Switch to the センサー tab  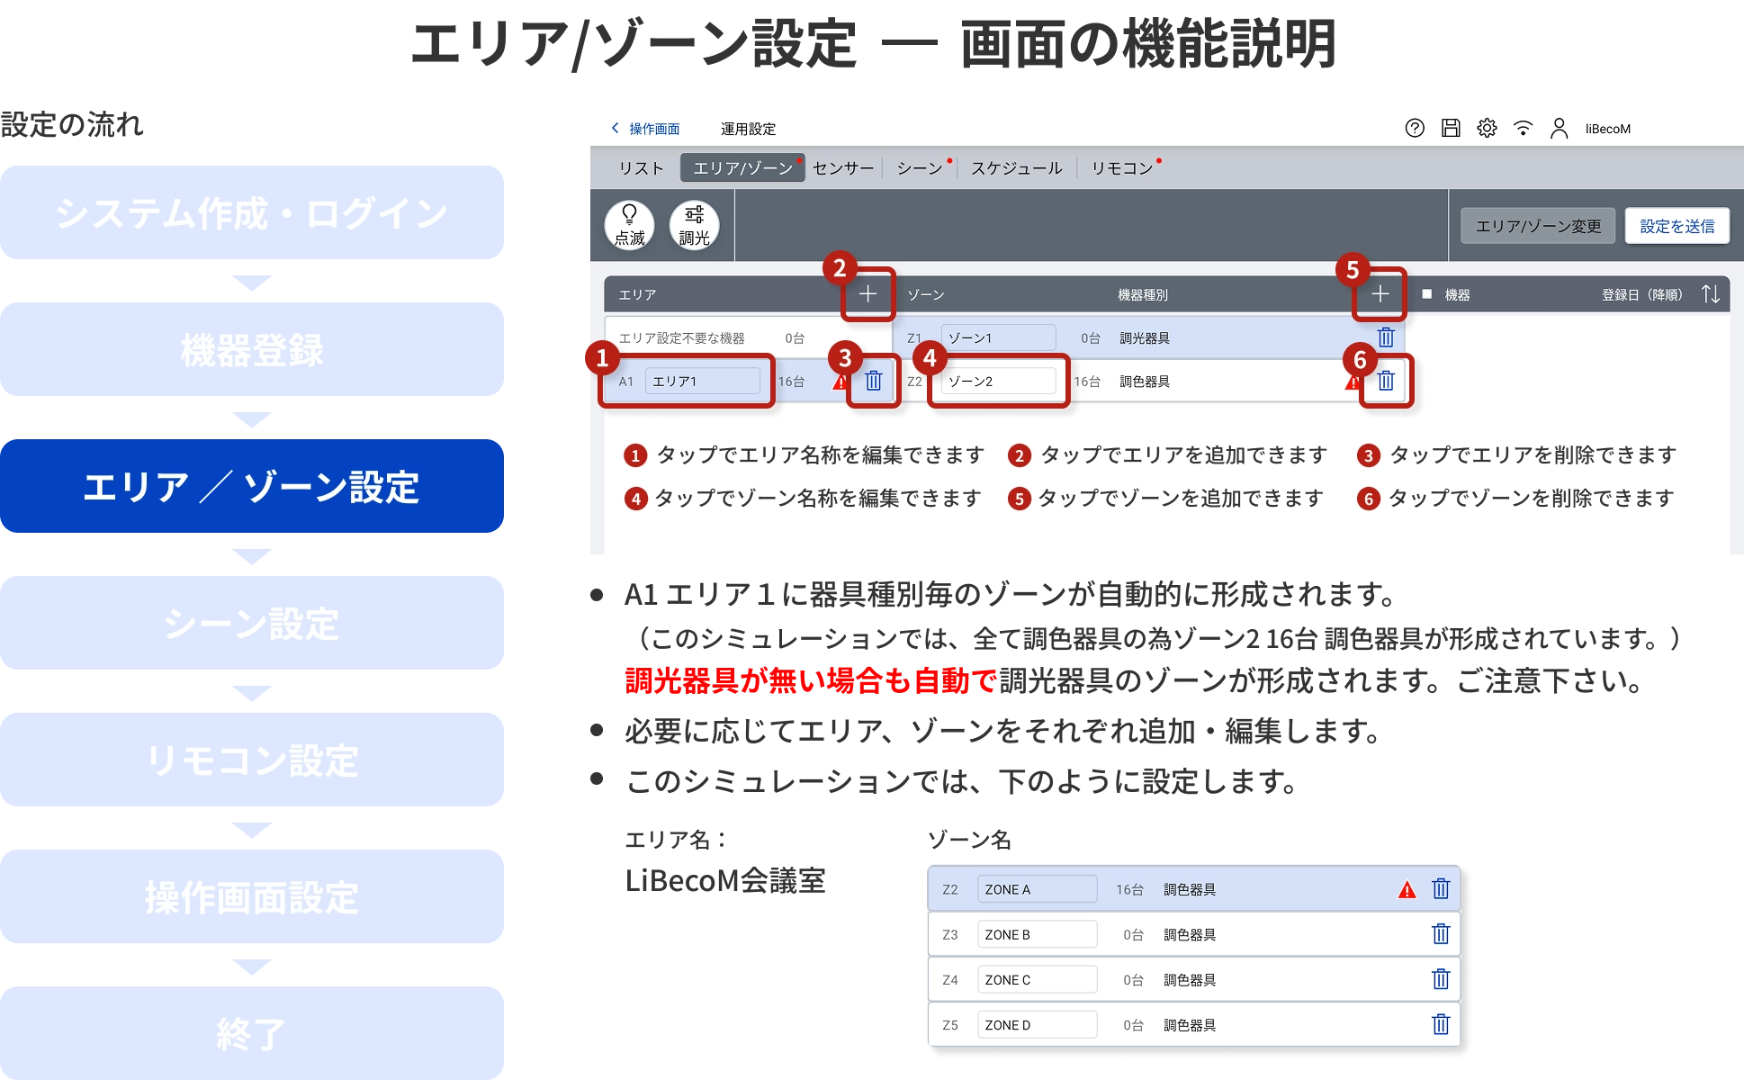[x=842, y=168]
